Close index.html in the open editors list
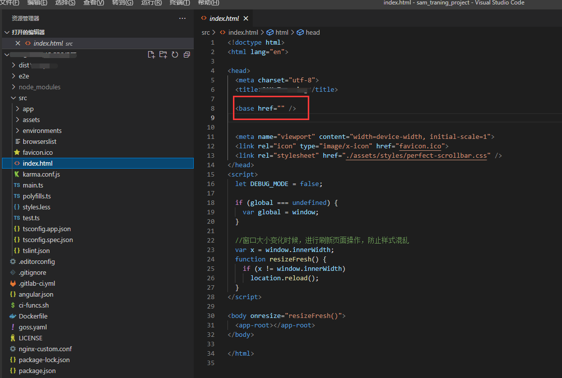This screenshot has height=378, width=562. pyautogui.click(x=17, y=43)
